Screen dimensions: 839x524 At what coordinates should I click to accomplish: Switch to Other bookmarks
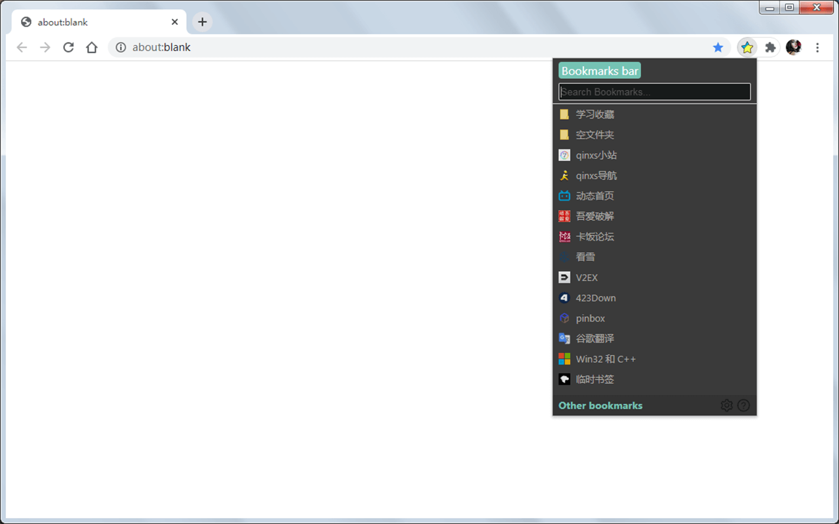point(600,405)
